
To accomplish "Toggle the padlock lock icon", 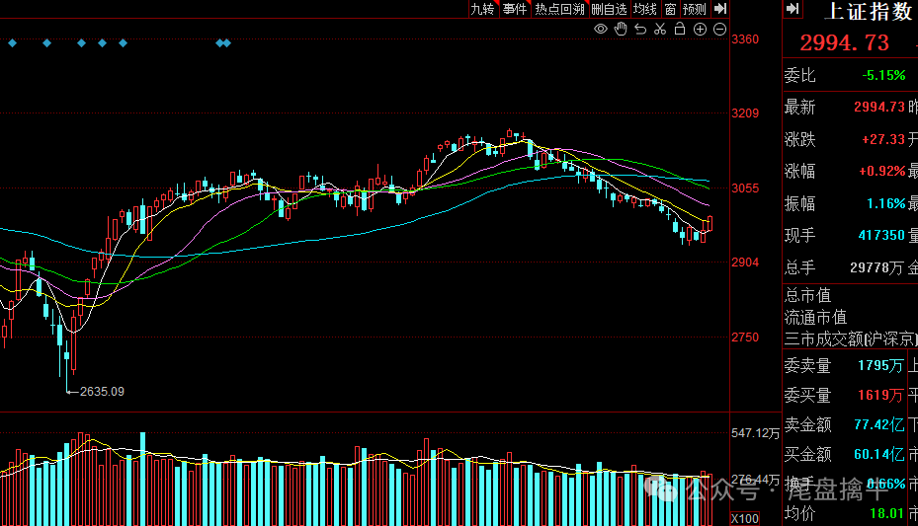I will [x=680, y=29].
